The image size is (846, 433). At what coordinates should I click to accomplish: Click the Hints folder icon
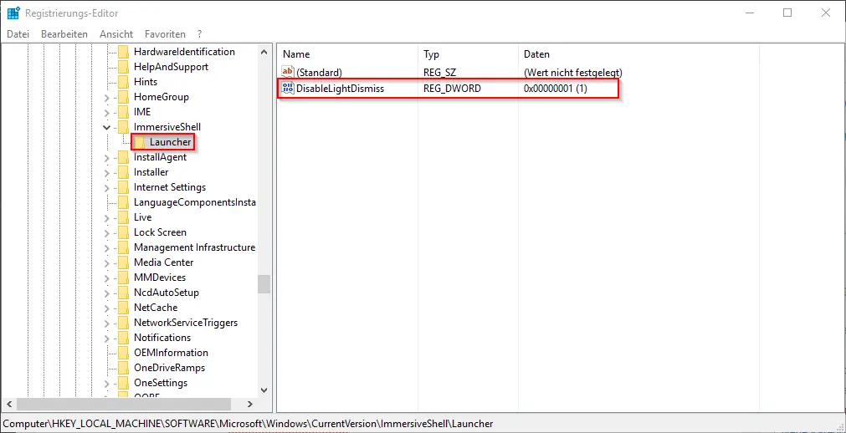pyautogui.click(x=124, y=82)
